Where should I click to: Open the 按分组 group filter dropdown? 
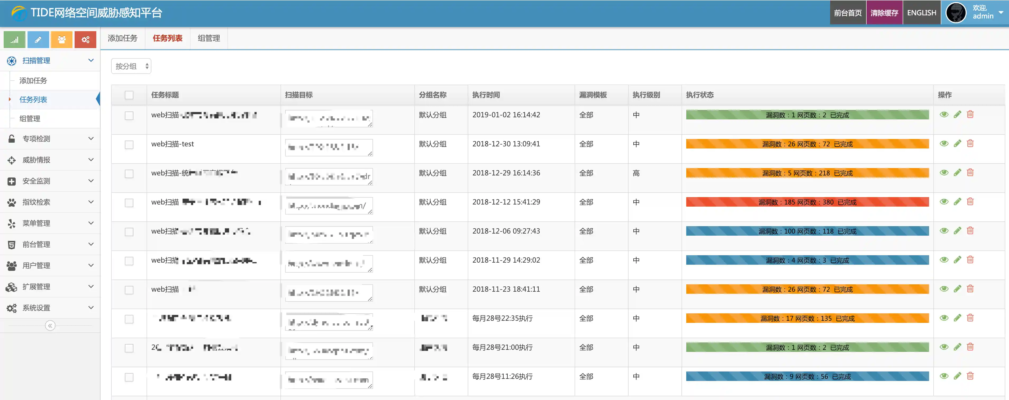coord(131,66)
